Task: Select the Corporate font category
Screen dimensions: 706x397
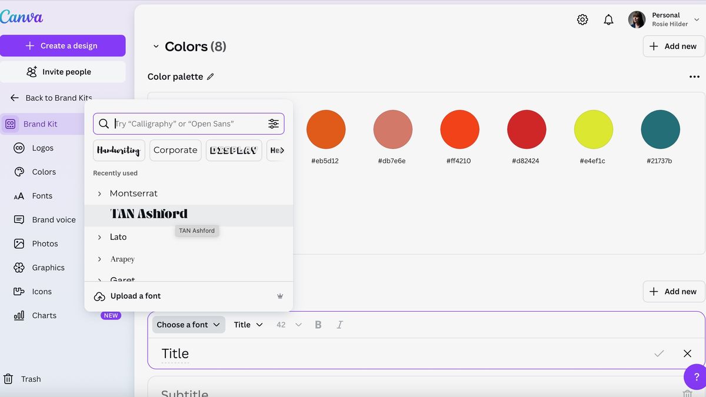Action: click(x=175, y=150)
